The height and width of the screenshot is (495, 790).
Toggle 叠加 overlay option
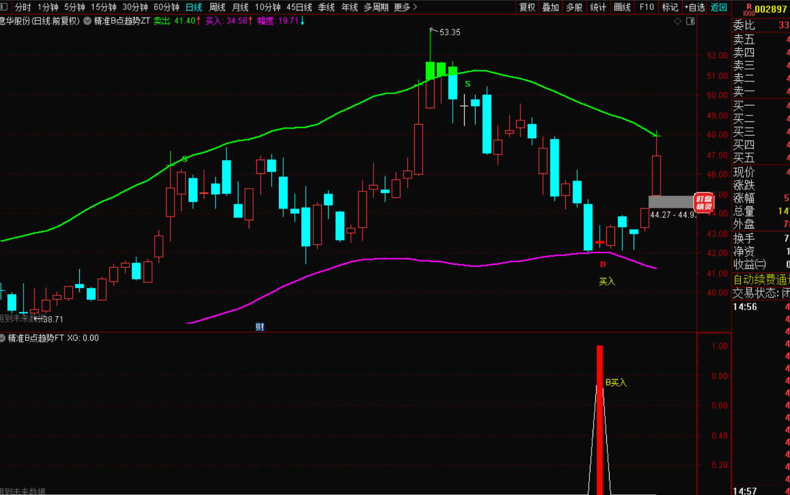tap(551, 7)
